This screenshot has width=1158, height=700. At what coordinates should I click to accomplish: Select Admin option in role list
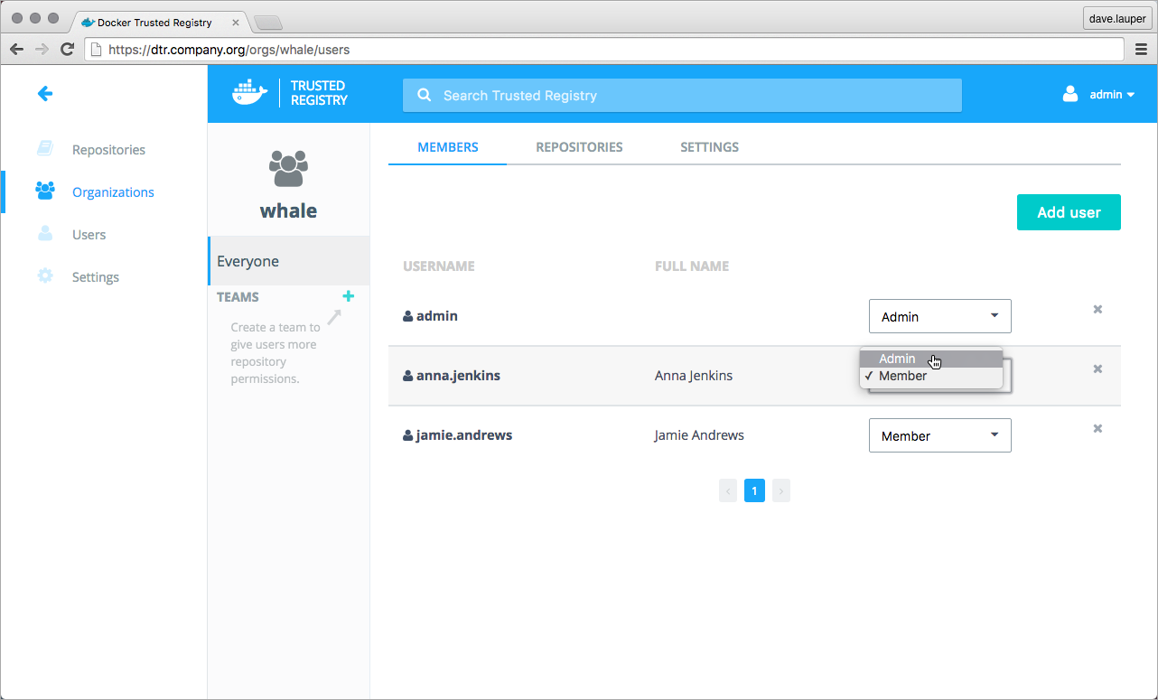pyautogui.click(x=897, y=359)
